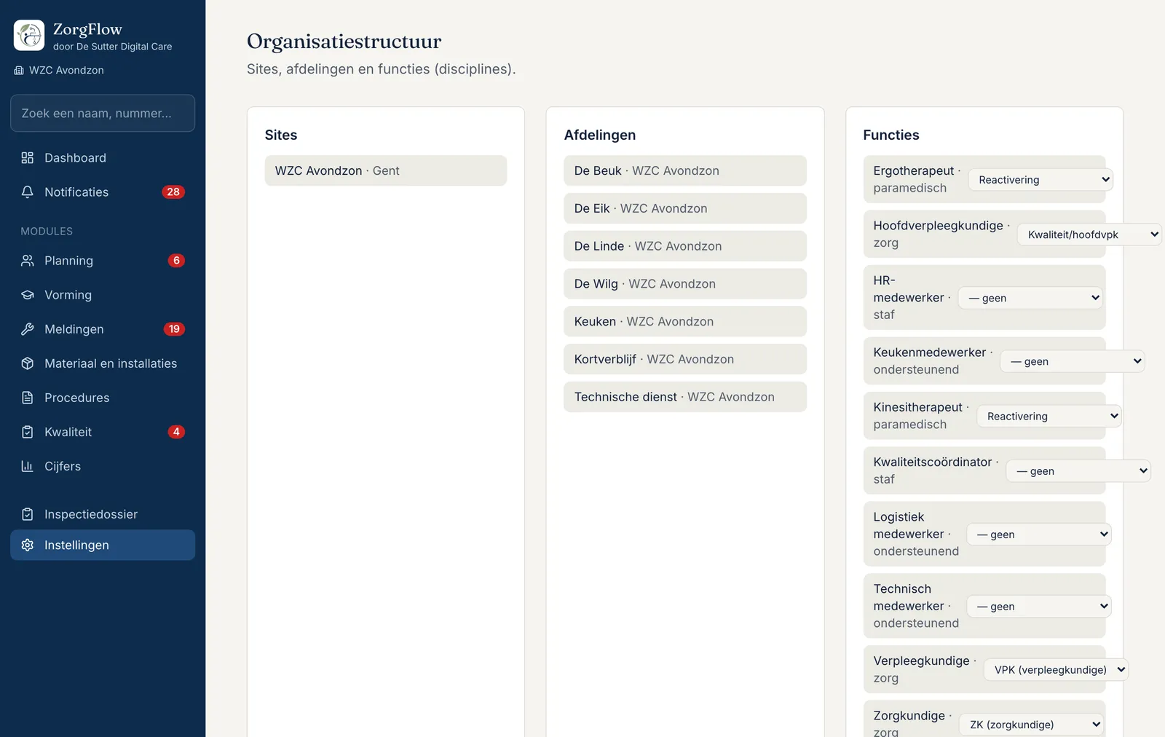Open discipline dropdown for Ergotherapeut
This screenshot has width=1165, height=737.
coord(1040,179)
